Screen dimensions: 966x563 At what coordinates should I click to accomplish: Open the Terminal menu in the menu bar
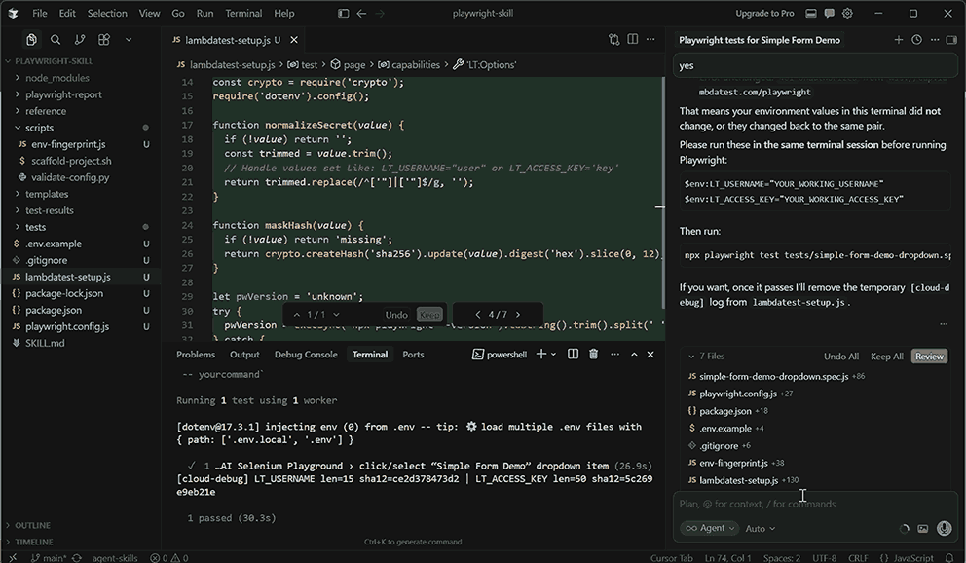click(x=243, y=14)
